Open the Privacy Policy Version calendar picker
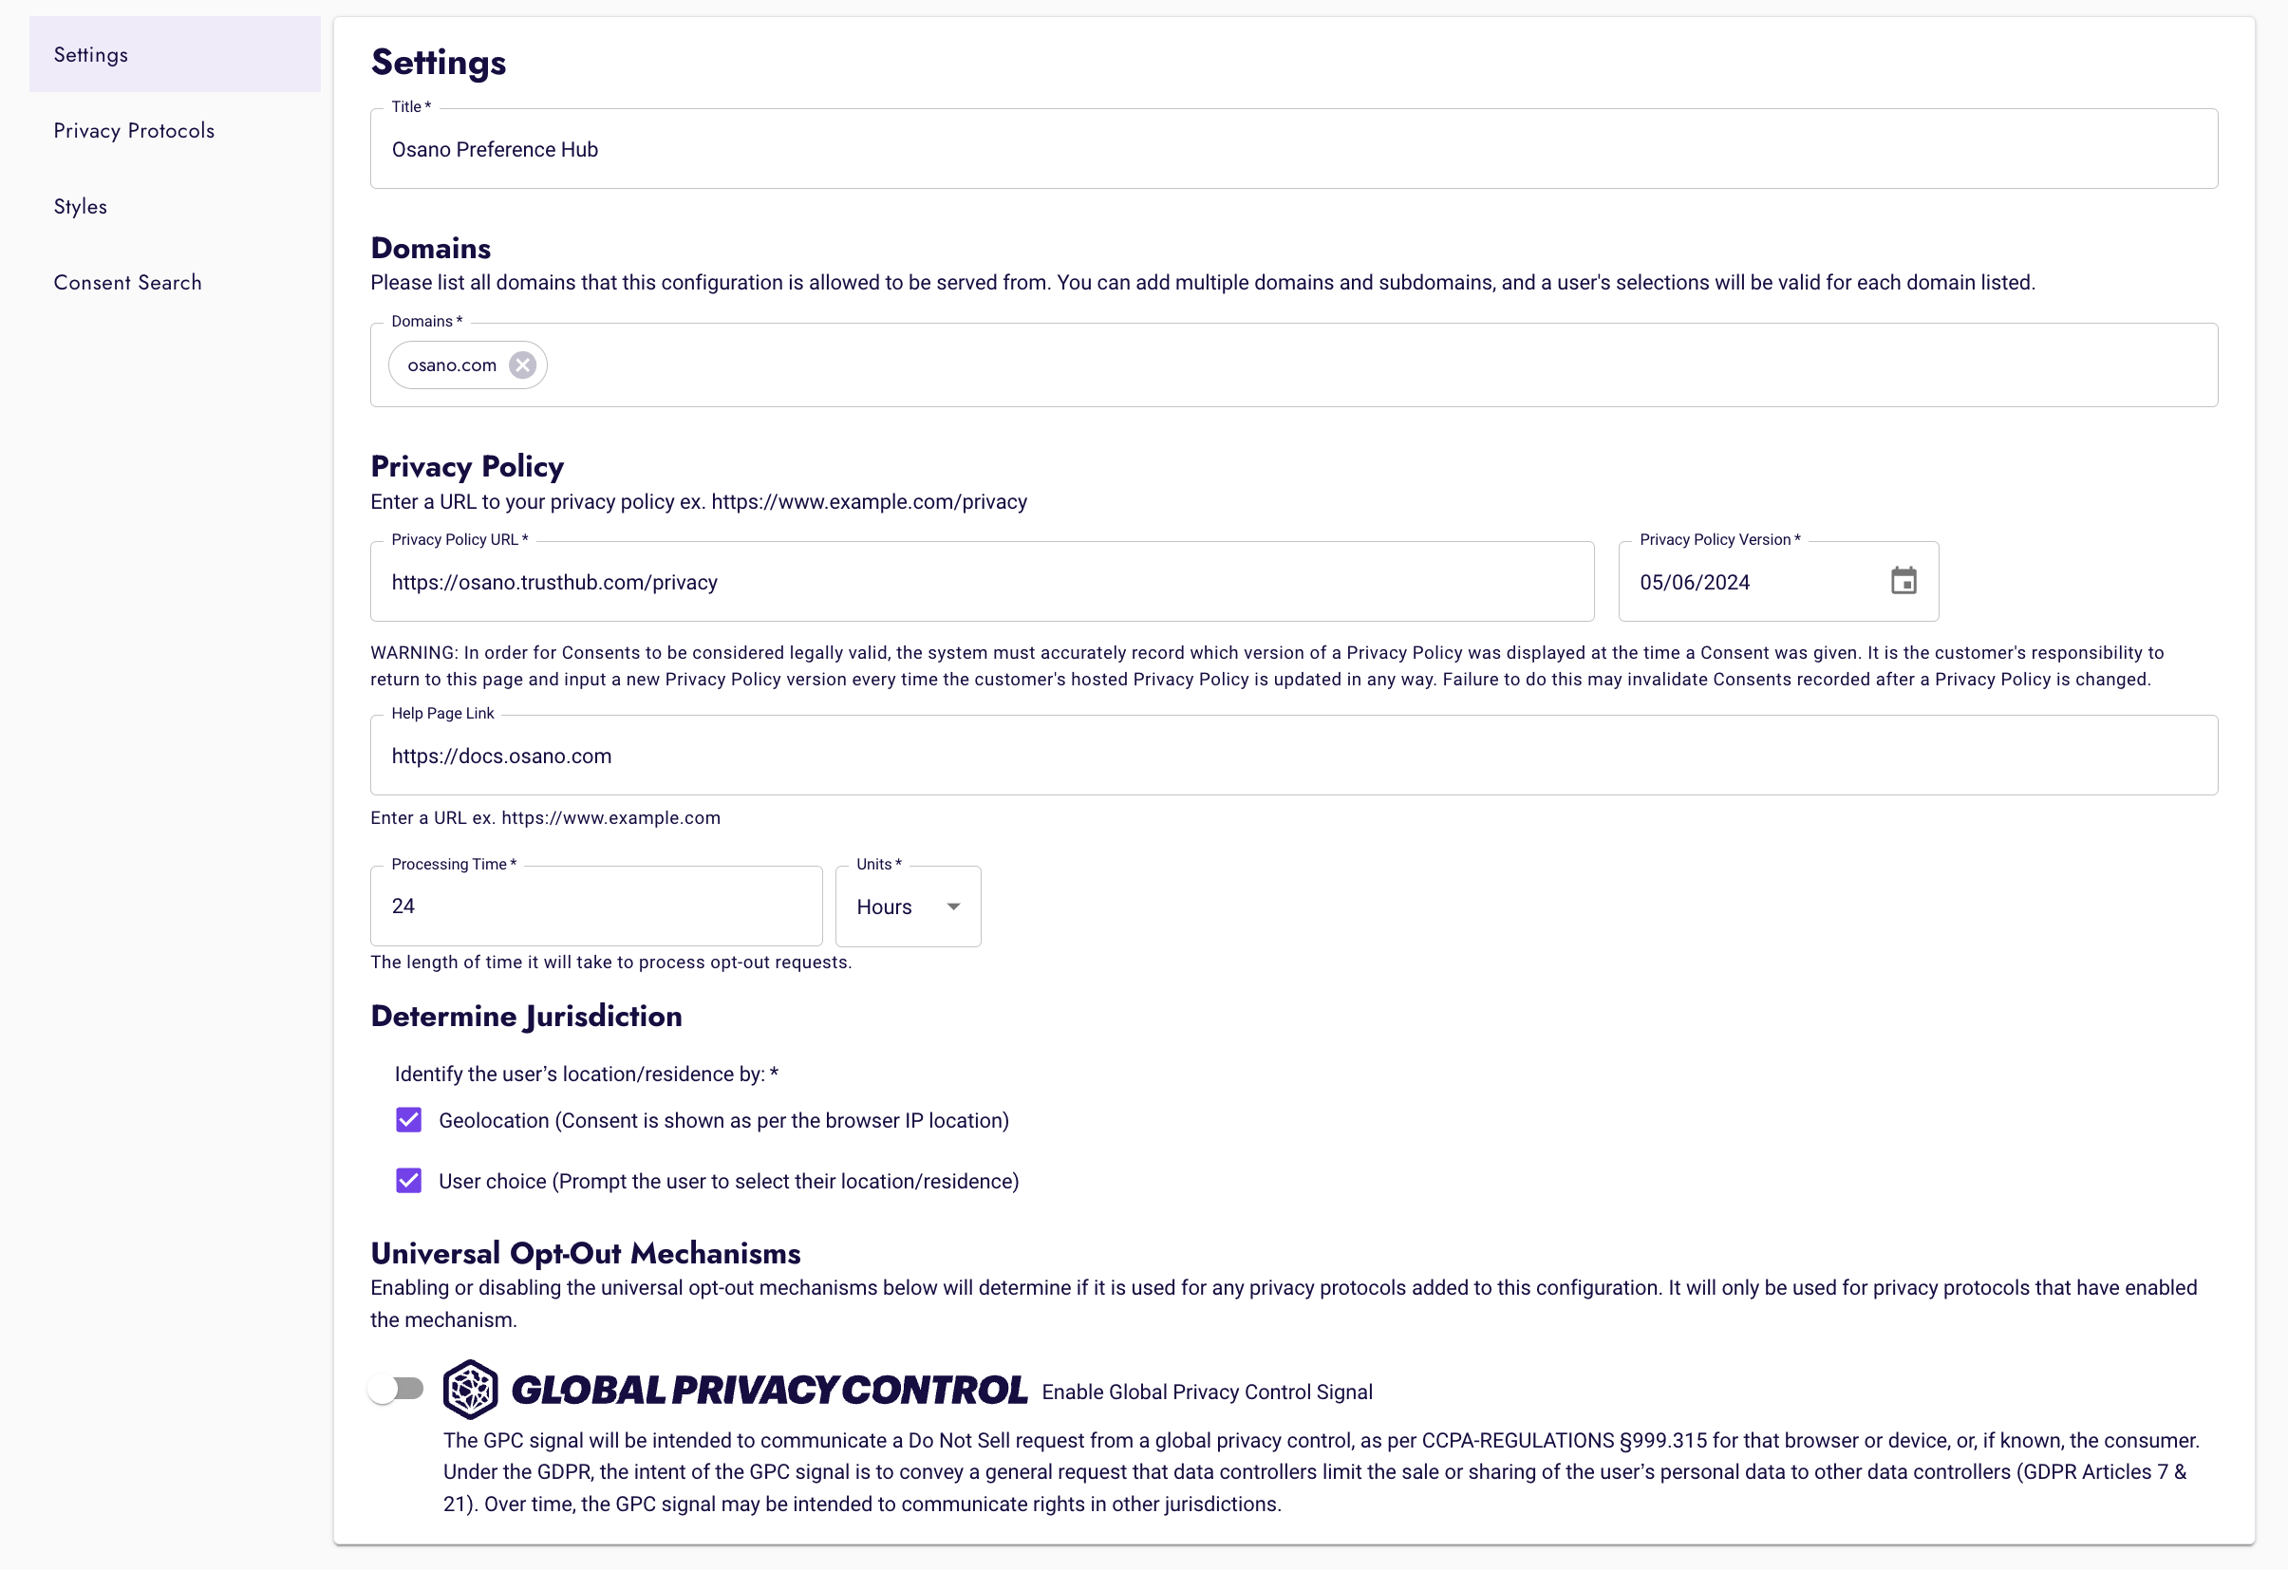2288x1570 pixels. click(1904, 581)
